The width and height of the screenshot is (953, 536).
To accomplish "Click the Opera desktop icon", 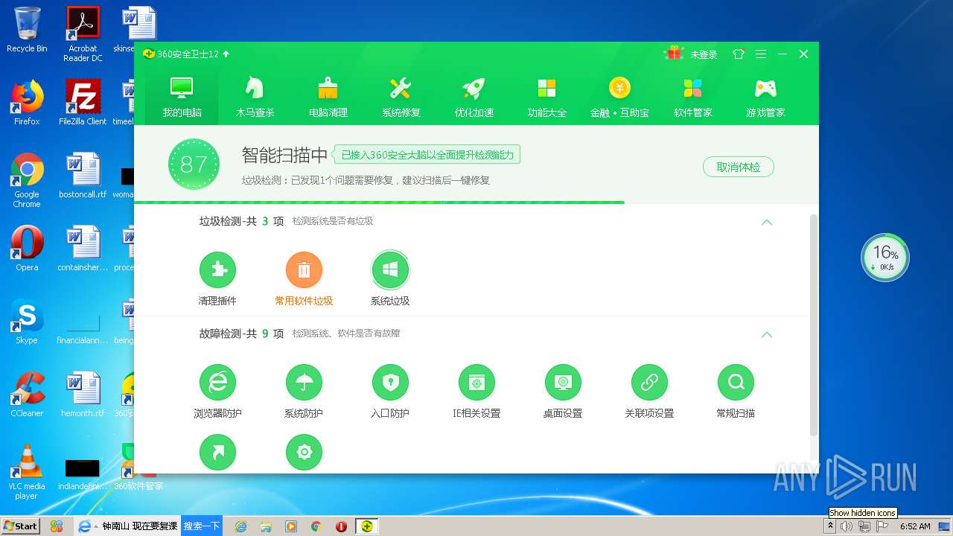I will 27,249.
